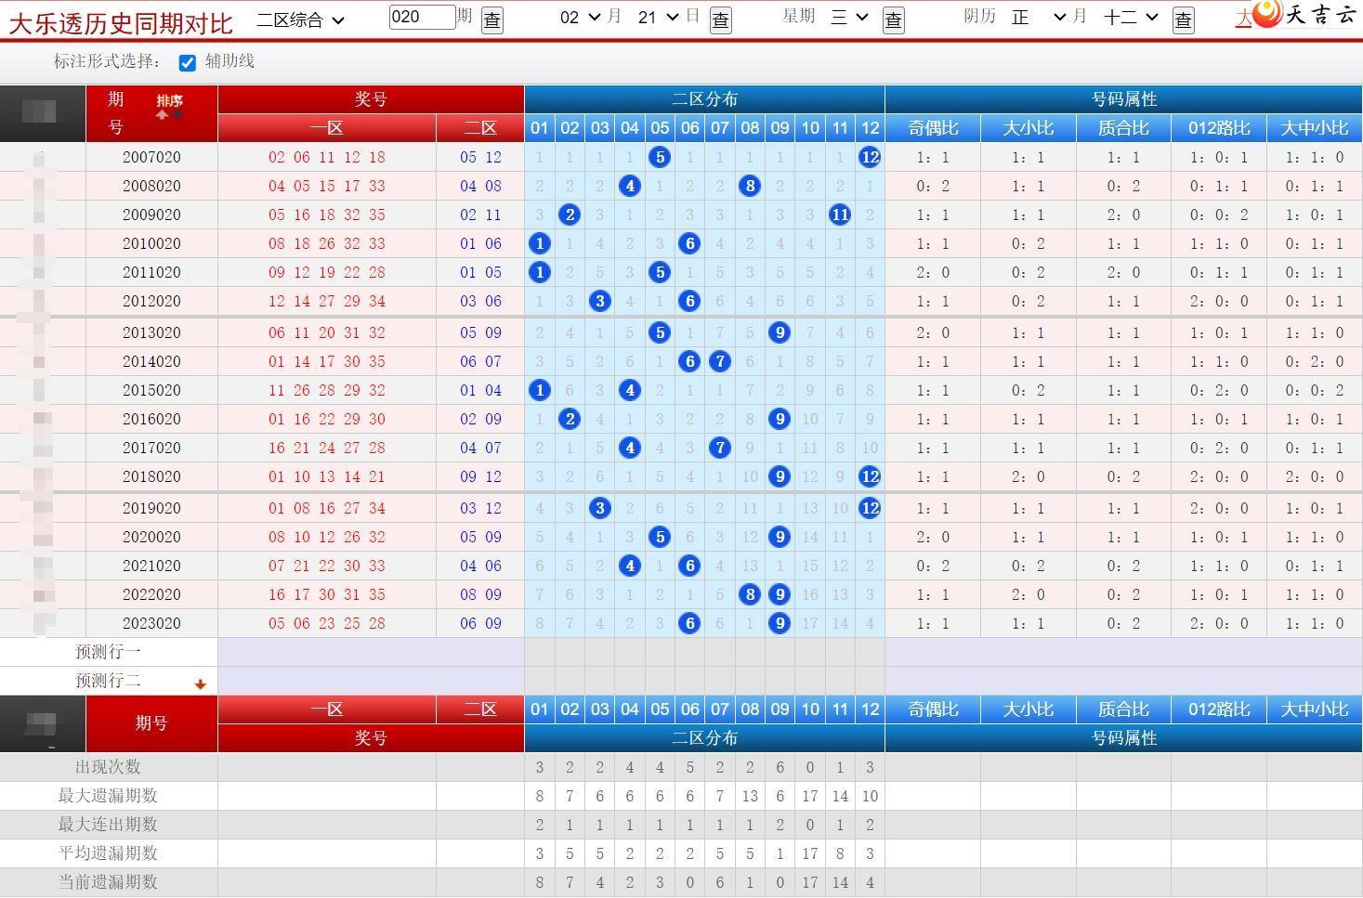This screenshot has height=898, width=1363.
Task: Click 一区 numbers 02 06 11 12 18
Action: (x=327, y=157)
